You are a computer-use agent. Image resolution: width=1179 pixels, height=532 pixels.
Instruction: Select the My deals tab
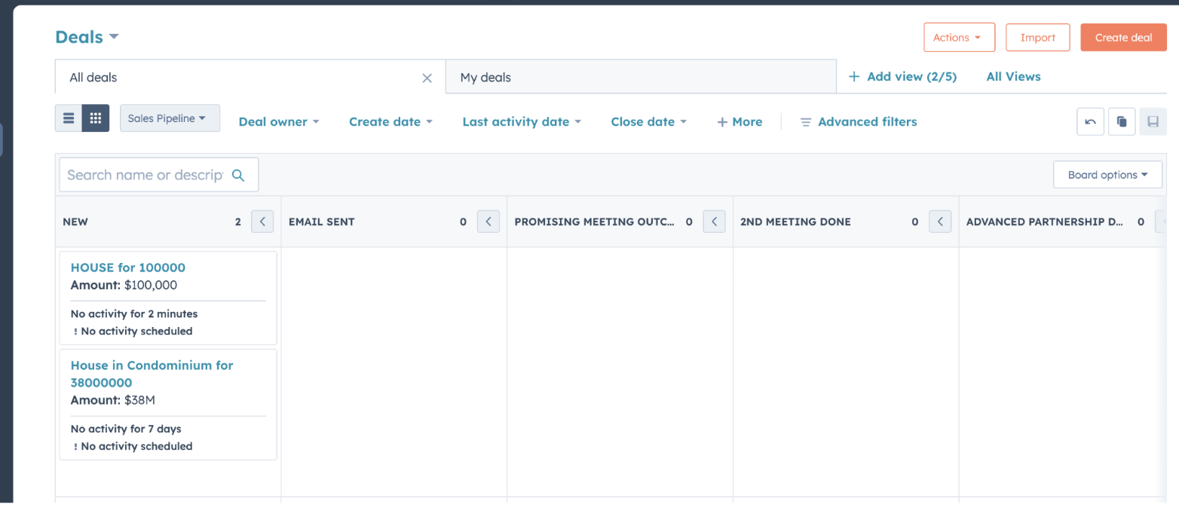point(641,77)
